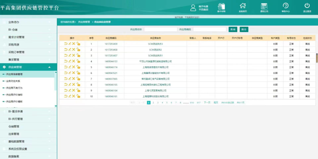This screenshot has width=318, height=159.
Task: Click padlock icon for supplier 1469043521
Action: click(78, 73)
